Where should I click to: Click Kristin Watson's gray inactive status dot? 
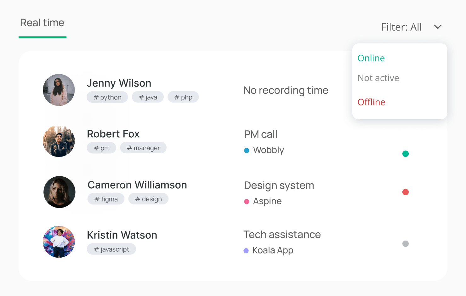click(x=406, y=244)
